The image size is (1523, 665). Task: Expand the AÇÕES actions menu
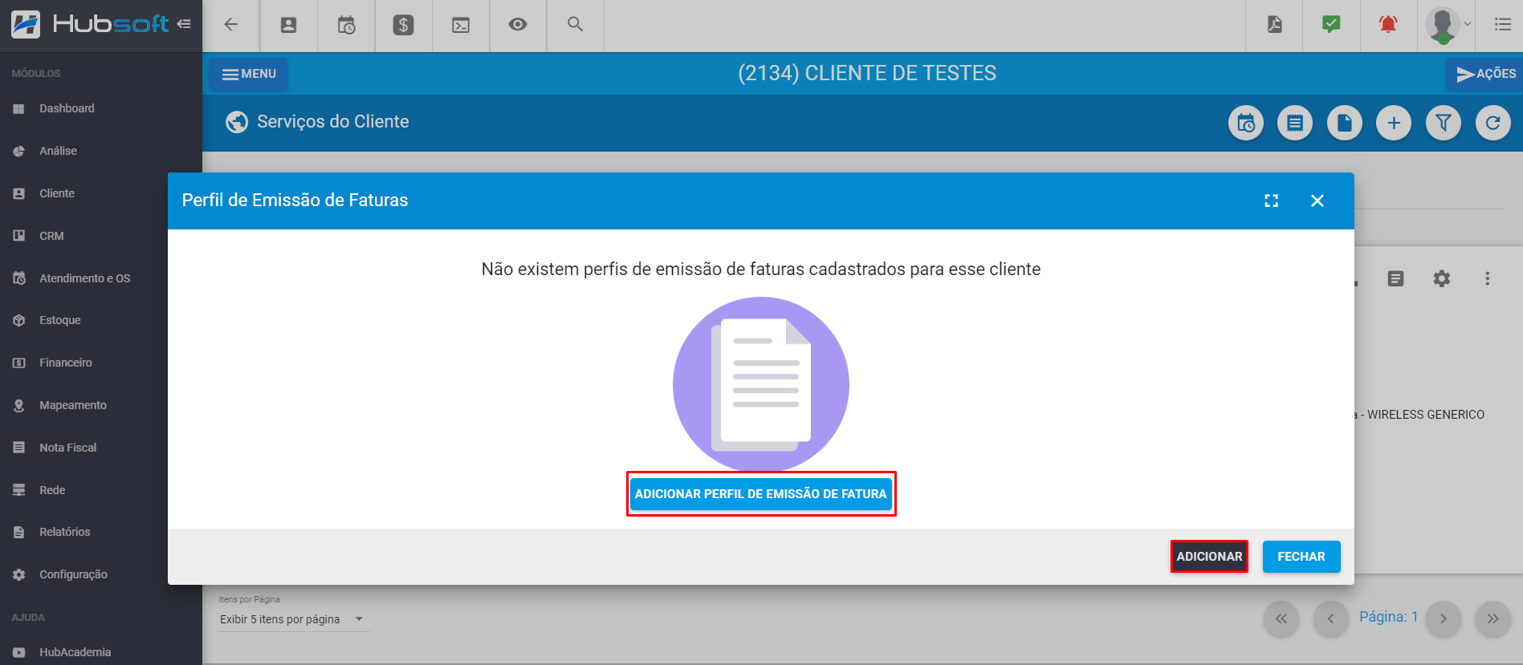click(1485, 74)
